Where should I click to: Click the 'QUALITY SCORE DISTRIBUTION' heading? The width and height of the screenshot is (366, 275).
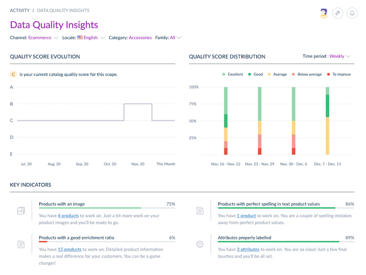point(227,57)
